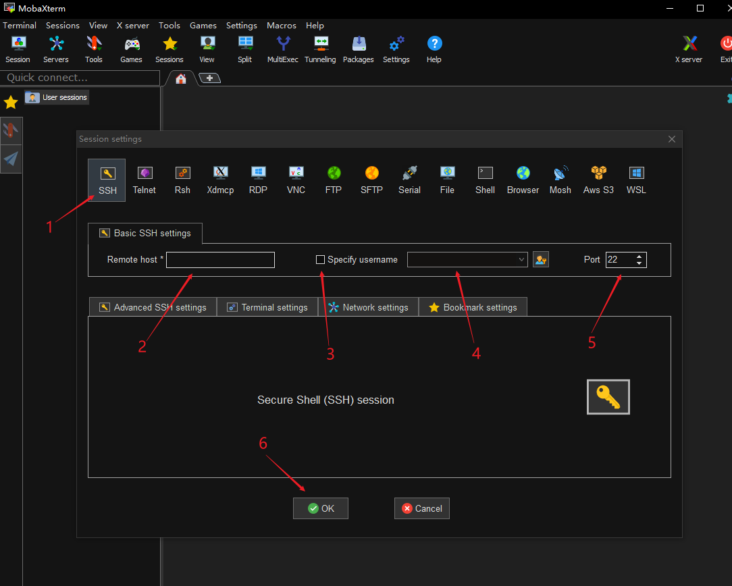Select the Serial session icon

tap(409, 180)
